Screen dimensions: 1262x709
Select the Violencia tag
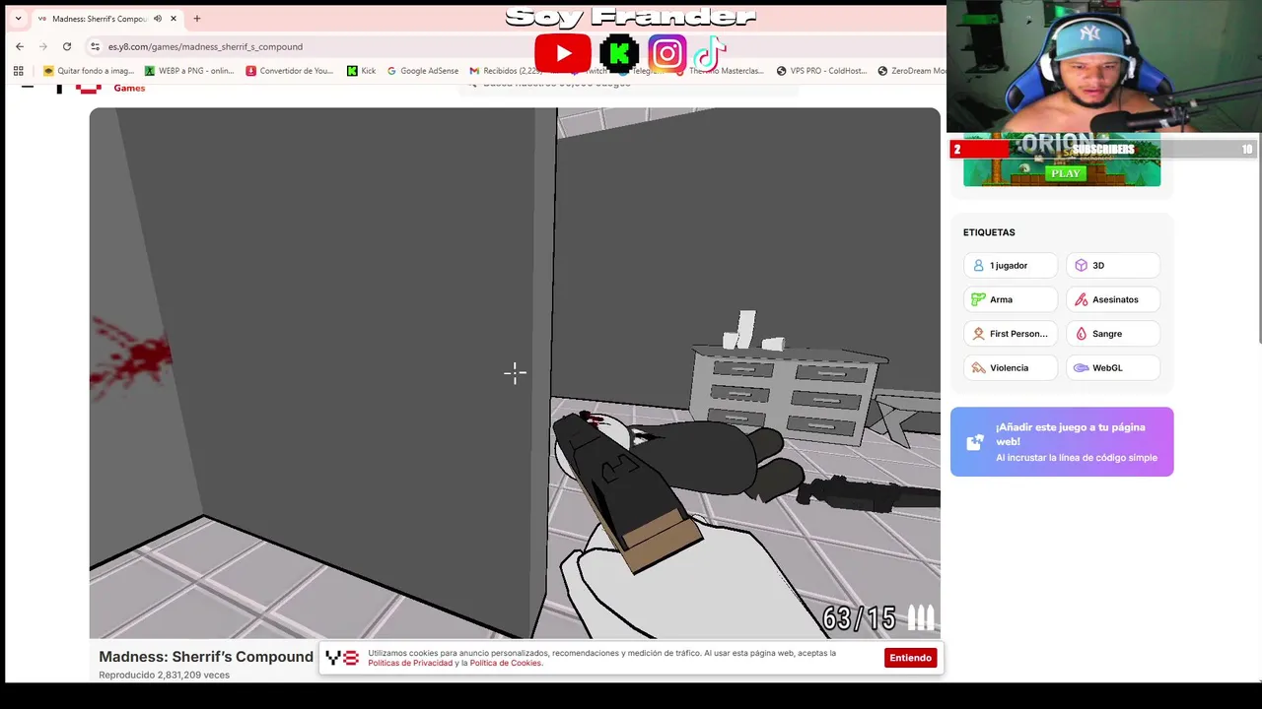point(1011,368)
